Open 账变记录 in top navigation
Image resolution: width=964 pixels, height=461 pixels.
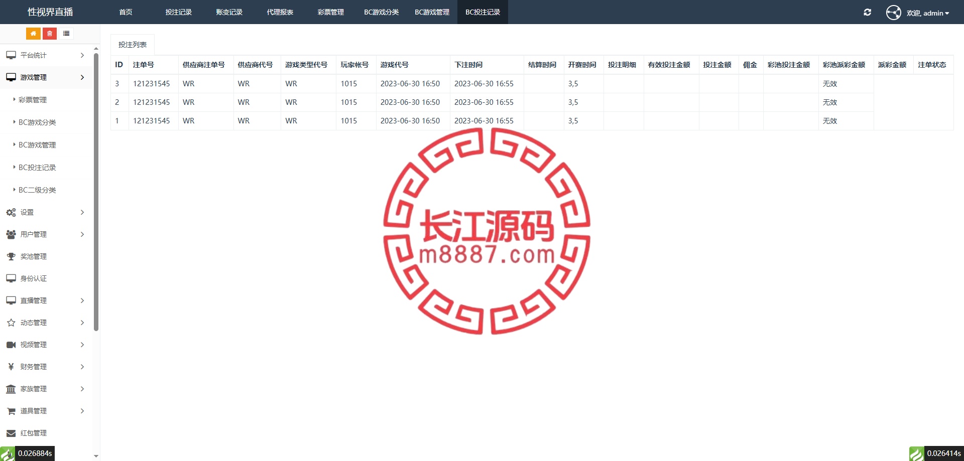pos(229,12)
